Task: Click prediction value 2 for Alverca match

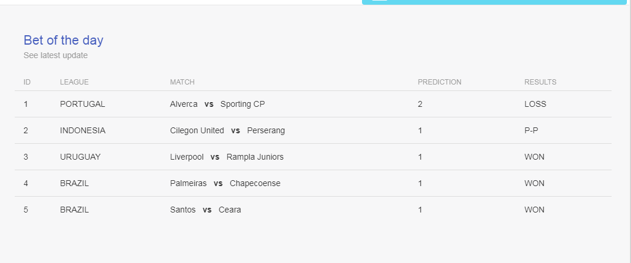Action: (x=420, y=104)
